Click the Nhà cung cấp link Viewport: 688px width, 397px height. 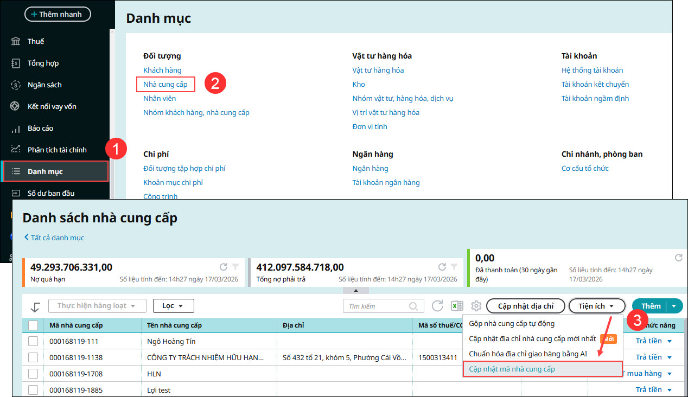(x=165, y=84)
